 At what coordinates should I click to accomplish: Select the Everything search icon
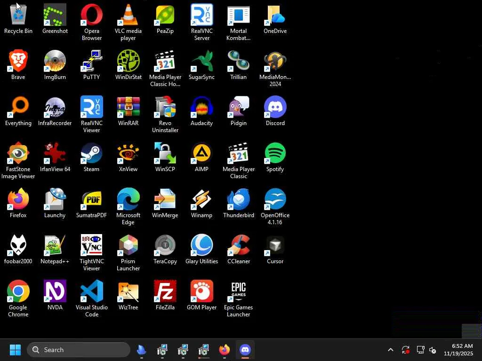point(18,107)
